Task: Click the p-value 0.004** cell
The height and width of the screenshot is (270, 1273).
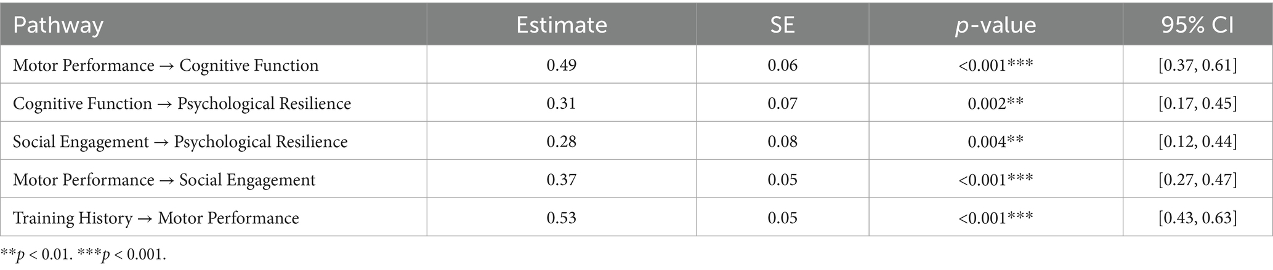Action: point(995,141)
